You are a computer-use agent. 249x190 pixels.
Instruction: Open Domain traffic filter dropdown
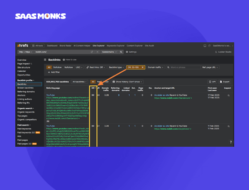click(156, 67)
